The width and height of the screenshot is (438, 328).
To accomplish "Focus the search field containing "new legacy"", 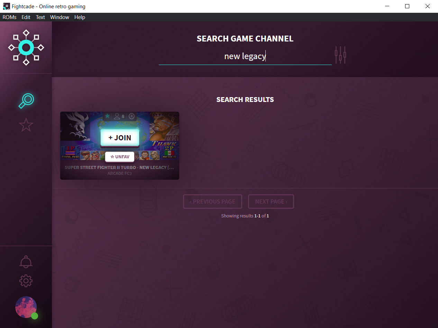I will (x=245, y=56).
